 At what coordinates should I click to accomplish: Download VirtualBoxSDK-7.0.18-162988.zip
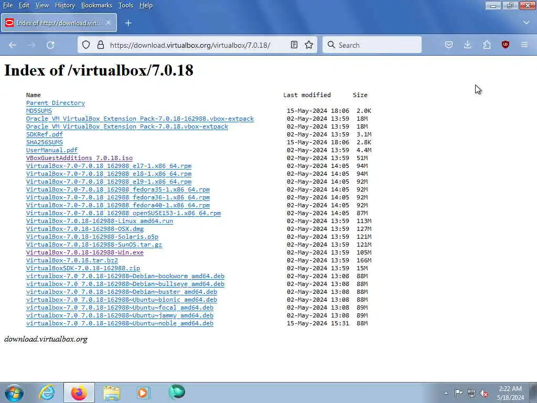[x=83, y=268]
